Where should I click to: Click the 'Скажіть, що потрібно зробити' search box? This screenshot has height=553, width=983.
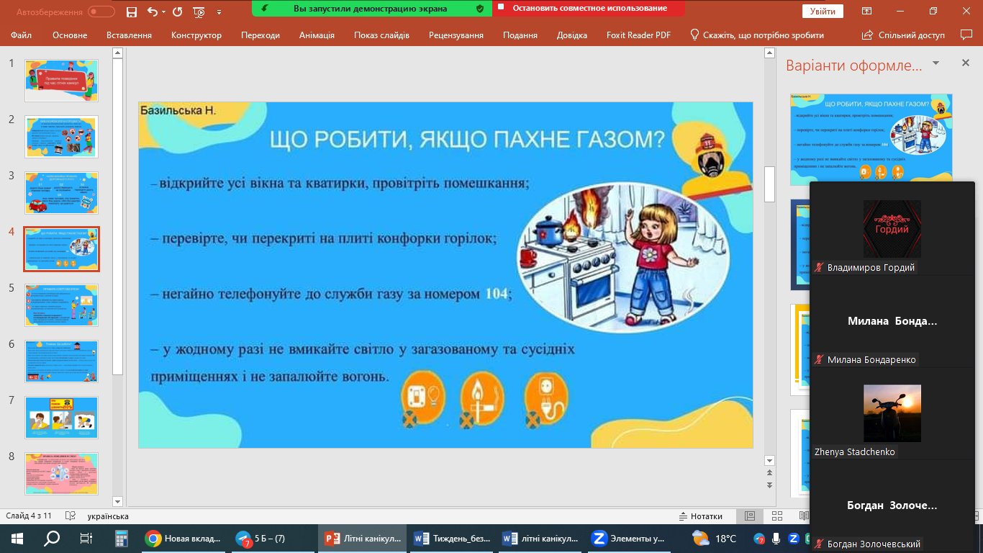coord(757,35)
